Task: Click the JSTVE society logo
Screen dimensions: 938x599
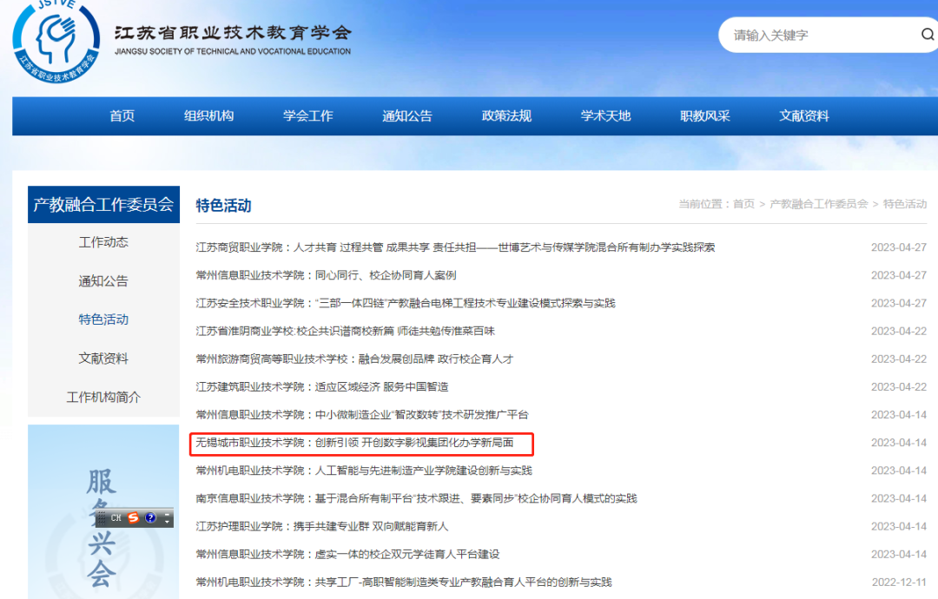Action: tap(57, 41)
